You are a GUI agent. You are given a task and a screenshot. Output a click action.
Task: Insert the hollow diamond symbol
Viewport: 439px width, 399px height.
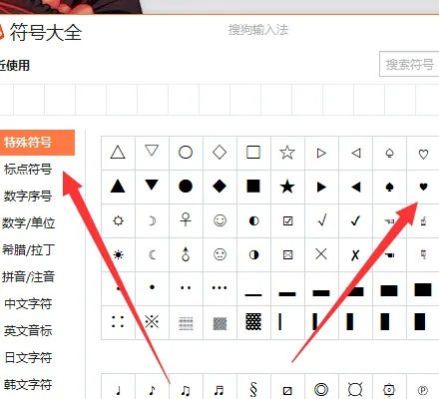click(x=219, y=153)
